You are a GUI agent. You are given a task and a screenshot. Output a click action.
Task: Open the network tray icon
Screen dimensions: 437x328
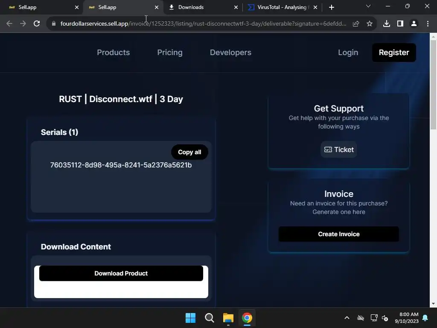point(374,318)
